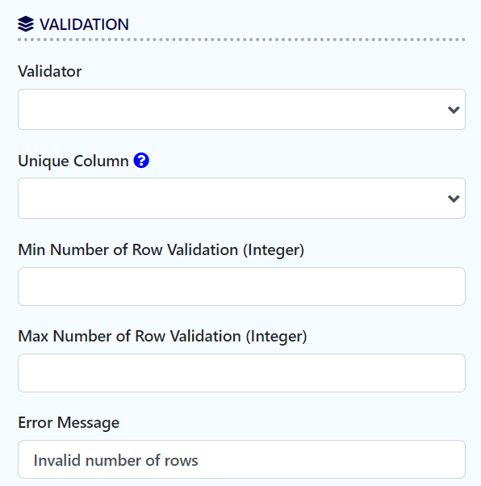Image resolution: width=481 pixels, height=486 pixels.
Task: Click '(Integer)' in the Max Number label
Action: [x=277, y=337]
